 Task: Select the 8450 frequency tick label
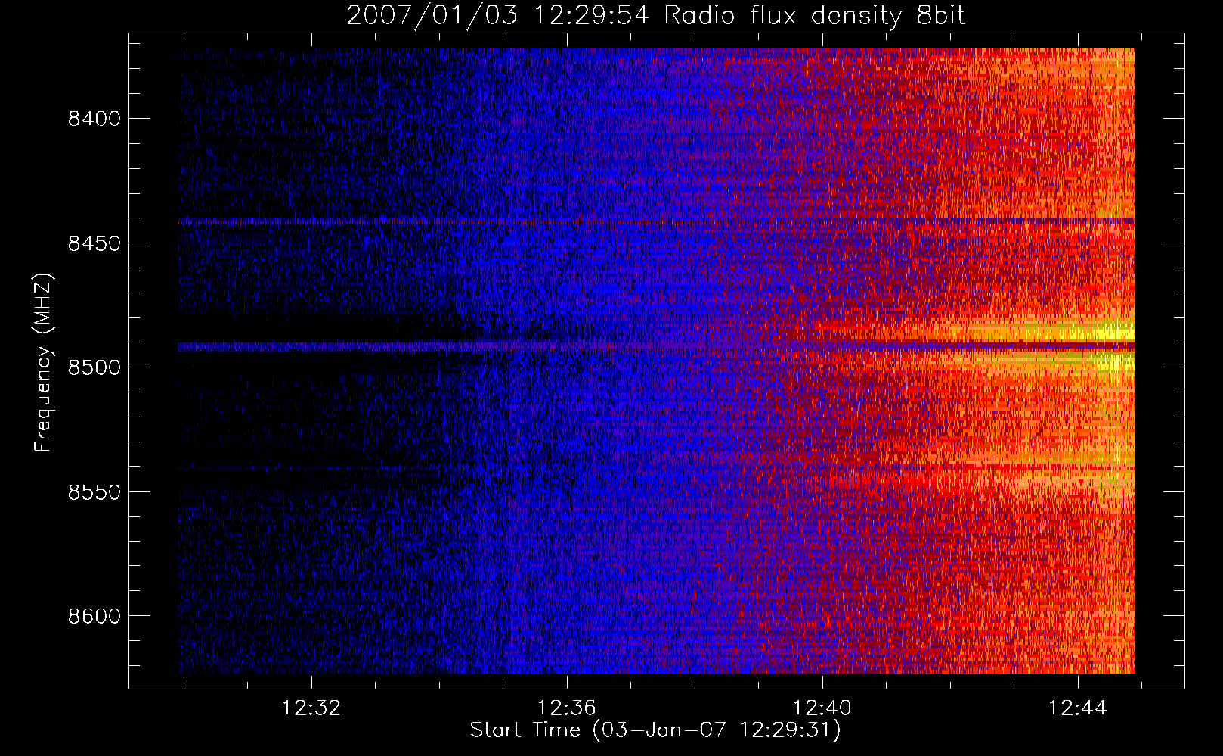(x=94, y=243)
